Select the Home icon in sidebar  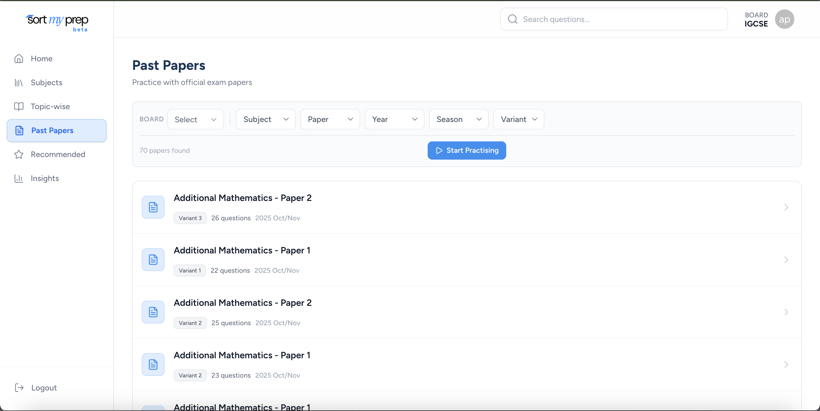pos(19,58)
